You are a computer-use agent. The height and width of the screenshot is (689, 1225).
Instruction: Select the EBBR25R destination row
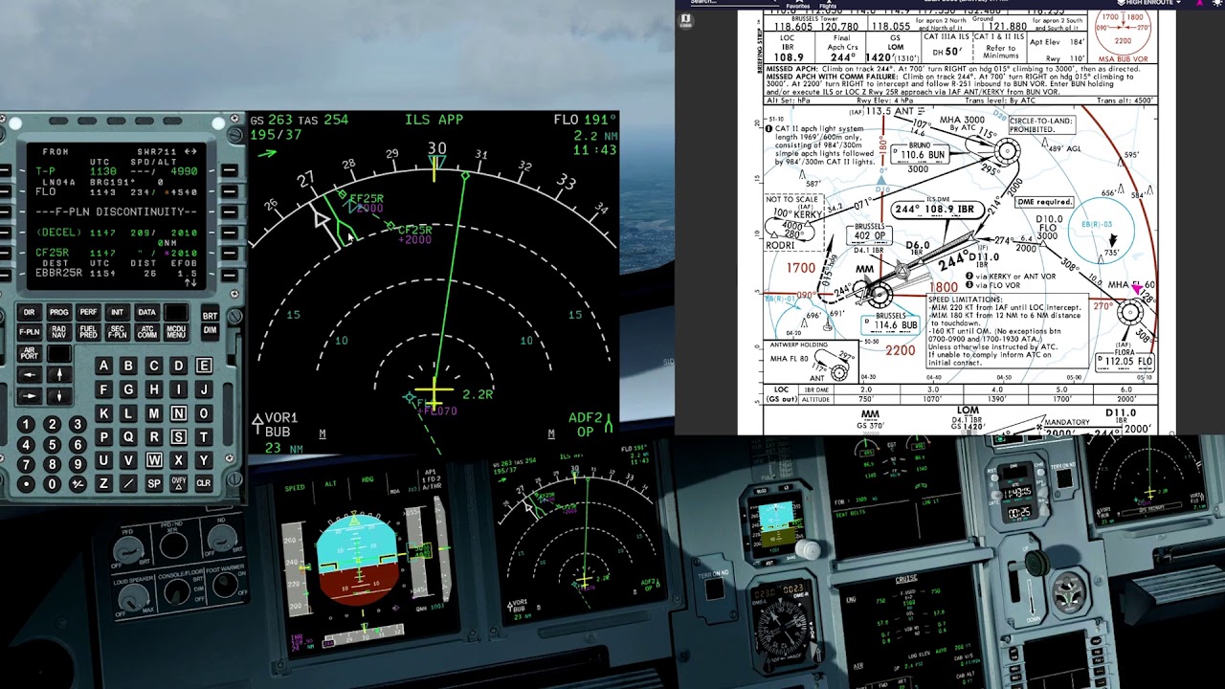pyautogui.click(x=115, y=273)
